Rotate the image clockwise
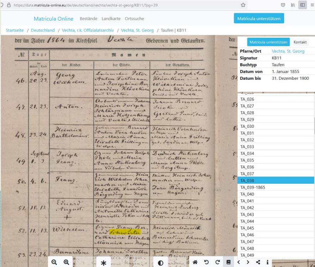 [x=218, y=262]
